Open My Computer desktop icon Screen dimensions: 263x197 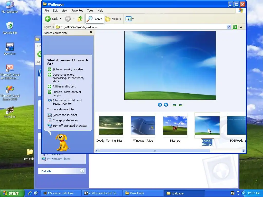[10, 7]
